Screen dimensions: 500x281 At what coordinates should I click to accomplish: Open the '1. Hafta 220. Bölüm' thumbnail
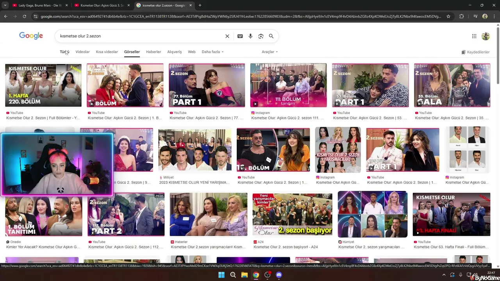tap(43, 85)
